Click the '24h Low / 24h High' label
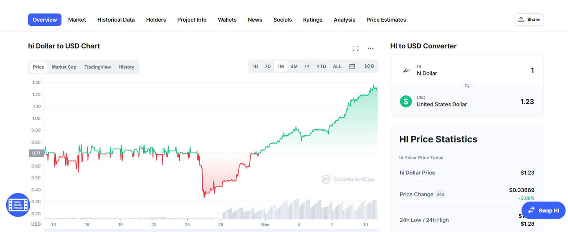Screen dimensions: 568x232 tap(424, 220)
